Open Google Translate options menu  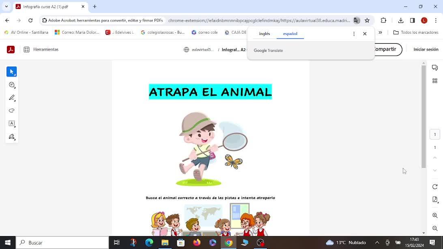pos(354,34)
